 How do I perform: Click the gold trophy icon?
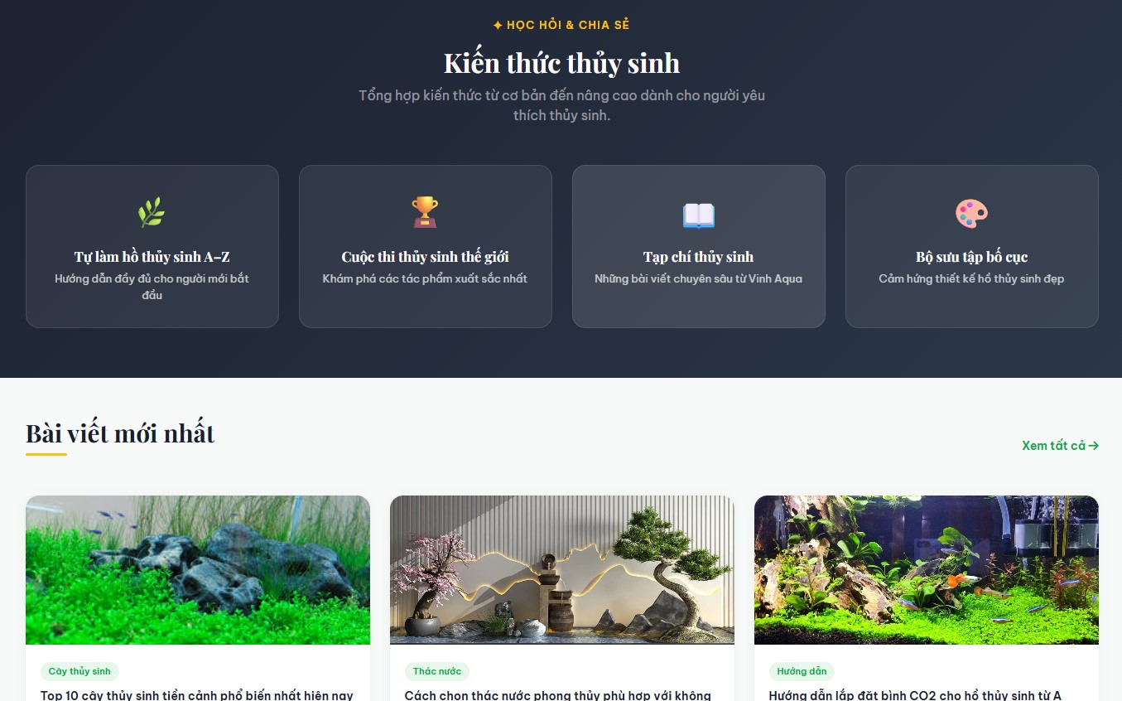[x=425, y=213]
